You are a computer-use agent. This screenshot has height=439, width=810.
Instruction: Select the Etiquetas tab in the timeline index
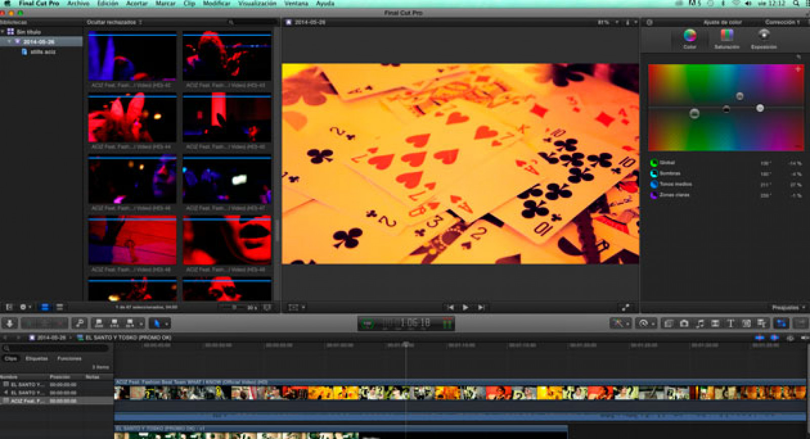36,358
